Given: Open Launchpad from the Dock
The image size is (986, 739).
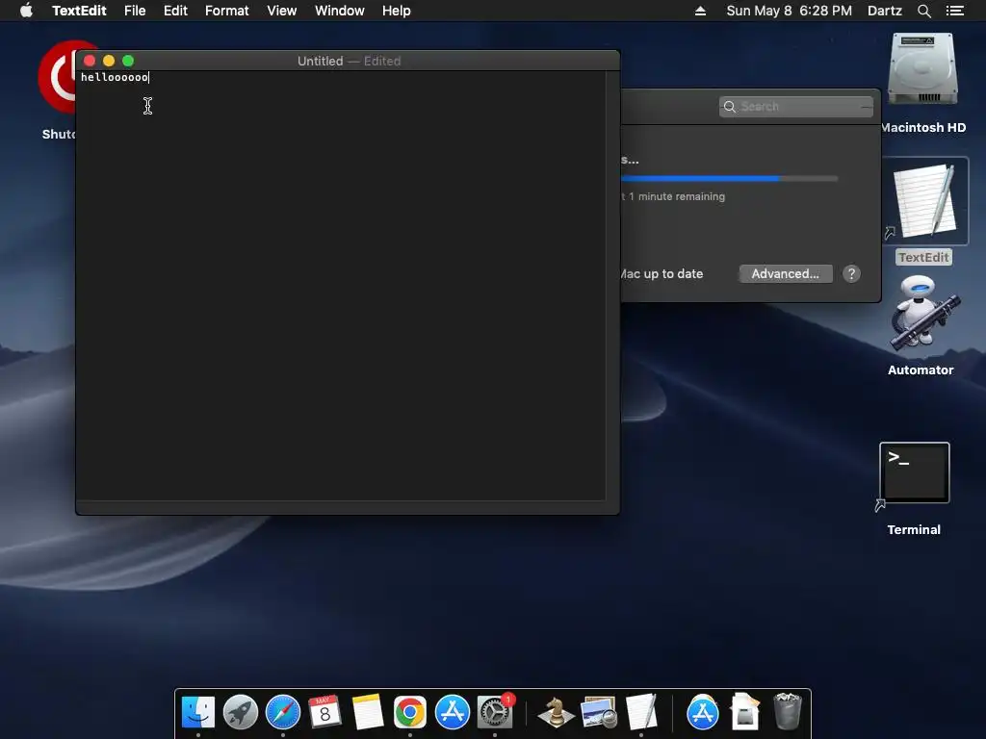Looking at the screenshot, I should click(x=240, y=712).
